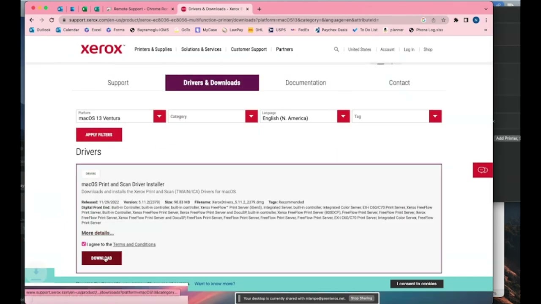Viewport: 541px width, 304px height.
Task: Click the Xerox logo
Action: pyautogui.click(x=103, y=49)
